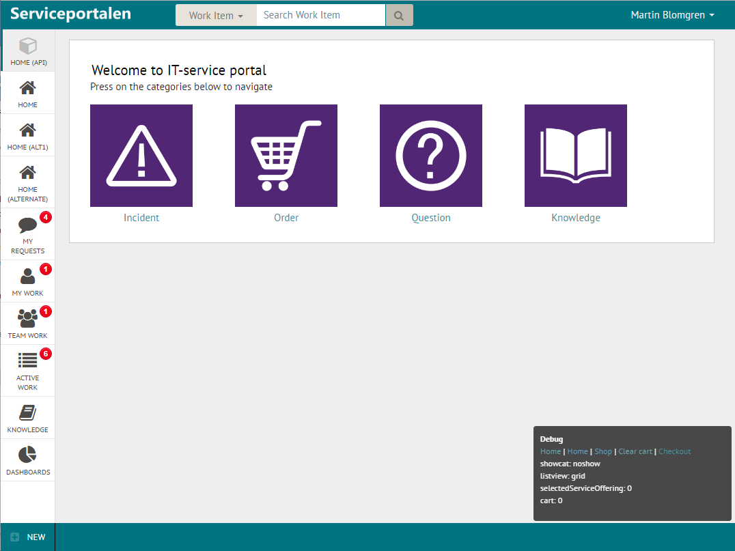Open Team Work group icon
The image size is (735, 551).
[x=27, y=318]
